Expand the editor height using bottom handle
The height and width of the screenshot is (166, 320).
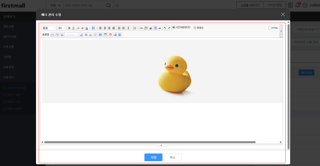pos(161,145)
